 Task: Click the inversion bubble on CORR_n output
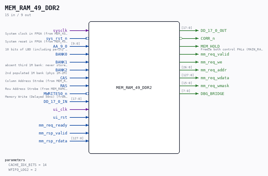coord(181,38)
